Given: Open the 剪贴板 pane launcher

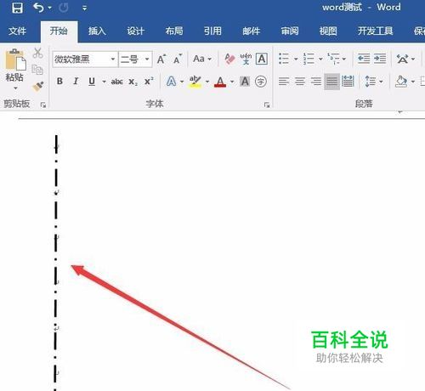Looking at the screenshot, I should coord(43,105).
